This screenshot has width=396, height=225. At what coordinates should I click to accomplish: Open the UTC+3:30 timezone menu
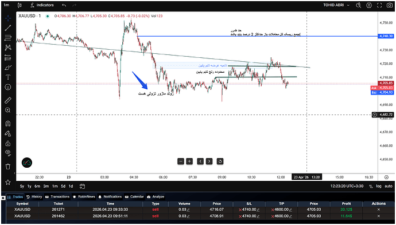pos(347,186)
